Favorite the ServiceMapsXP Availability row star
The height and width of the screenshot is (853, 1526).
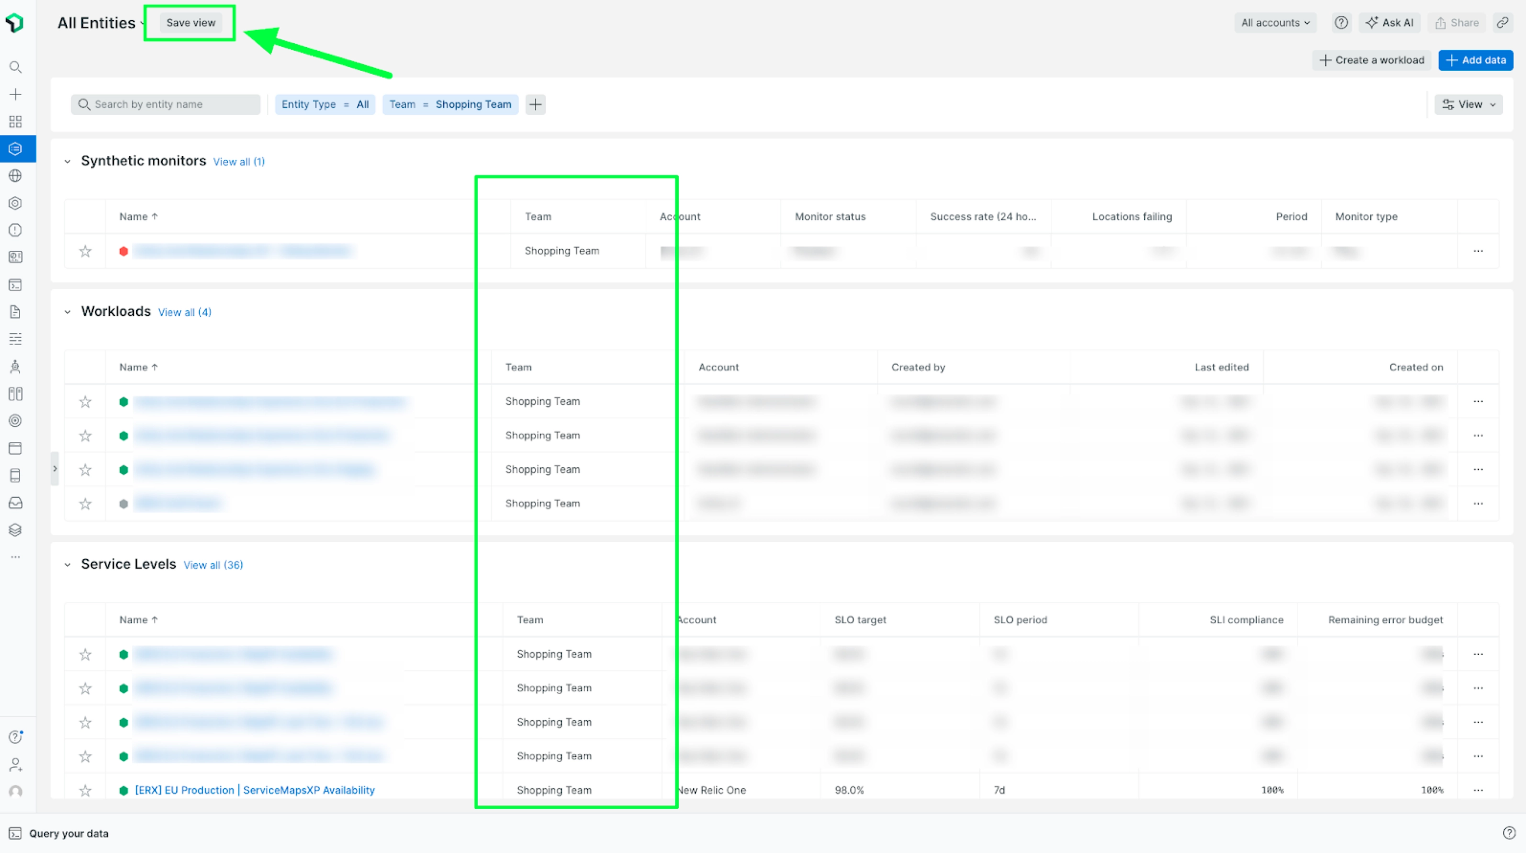[85, 790]
